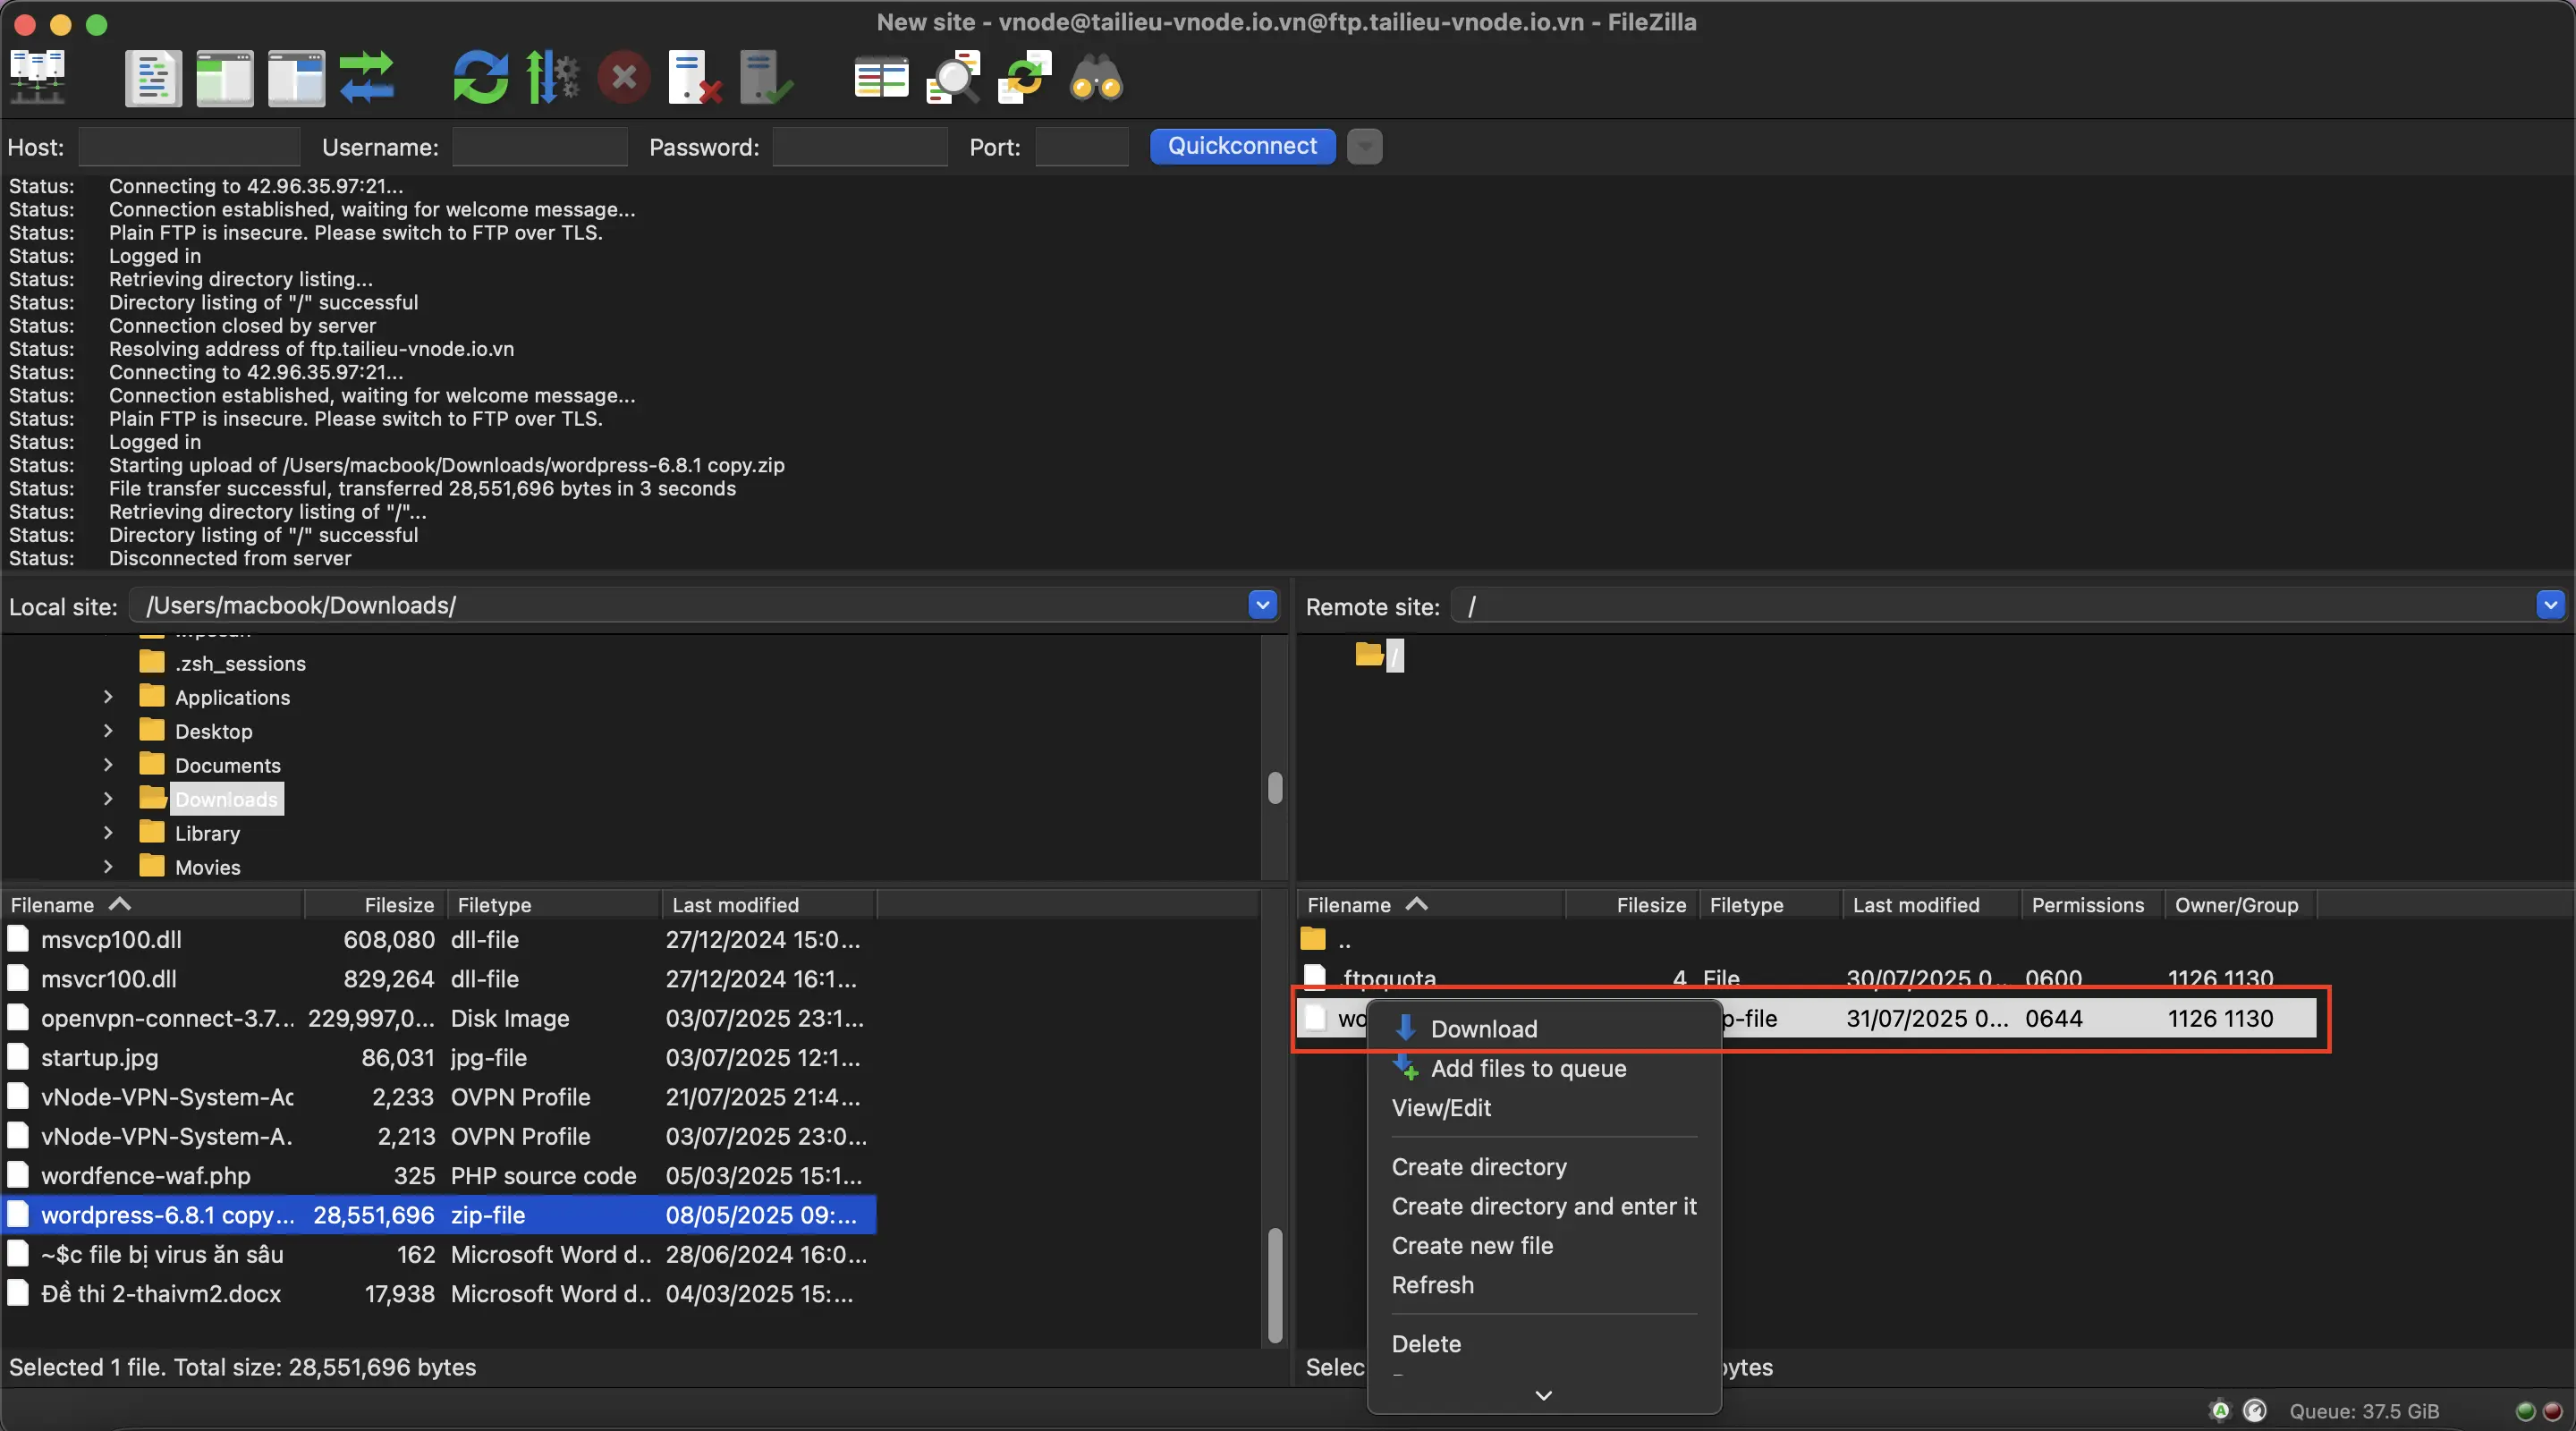The image size is (2576, 1431).
Task: Toggle synchronized browsing icon
Action: (1024, 77)
